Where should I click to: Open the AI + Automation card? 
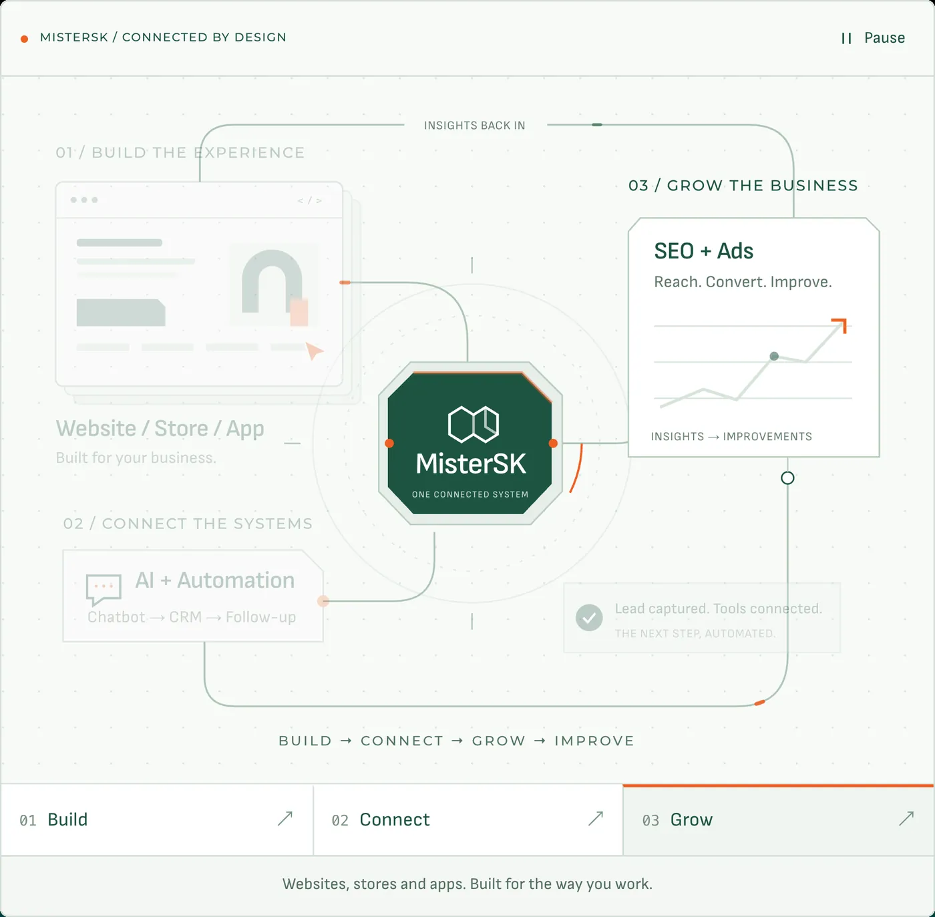coord(193,596)
